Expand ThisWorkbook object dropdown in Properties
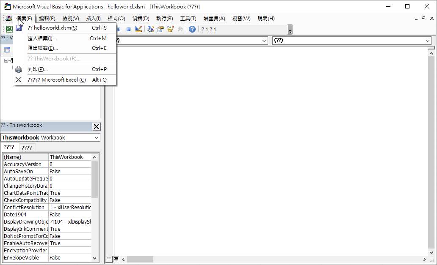 pos(97,138)
